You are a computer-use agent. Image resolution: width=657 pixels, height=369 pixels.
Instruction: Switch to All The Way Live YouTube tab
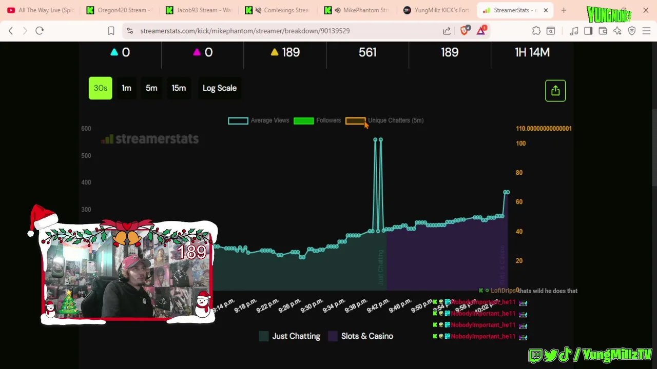coord(42,10)
